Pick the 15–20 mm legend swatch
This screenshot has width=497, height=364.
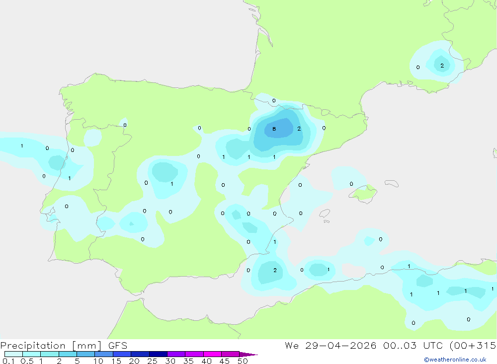122,354
